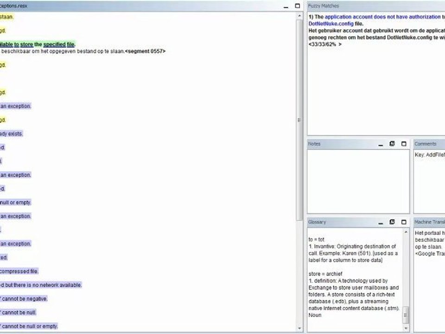Select the Machine Translation panel title

[429, 222]
